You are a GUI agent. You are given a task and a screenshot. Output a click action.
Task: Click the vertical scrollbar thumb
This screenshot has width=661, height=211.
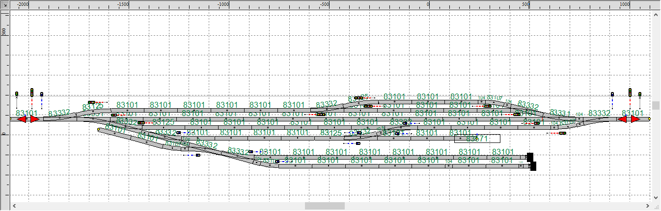(656, 105)
